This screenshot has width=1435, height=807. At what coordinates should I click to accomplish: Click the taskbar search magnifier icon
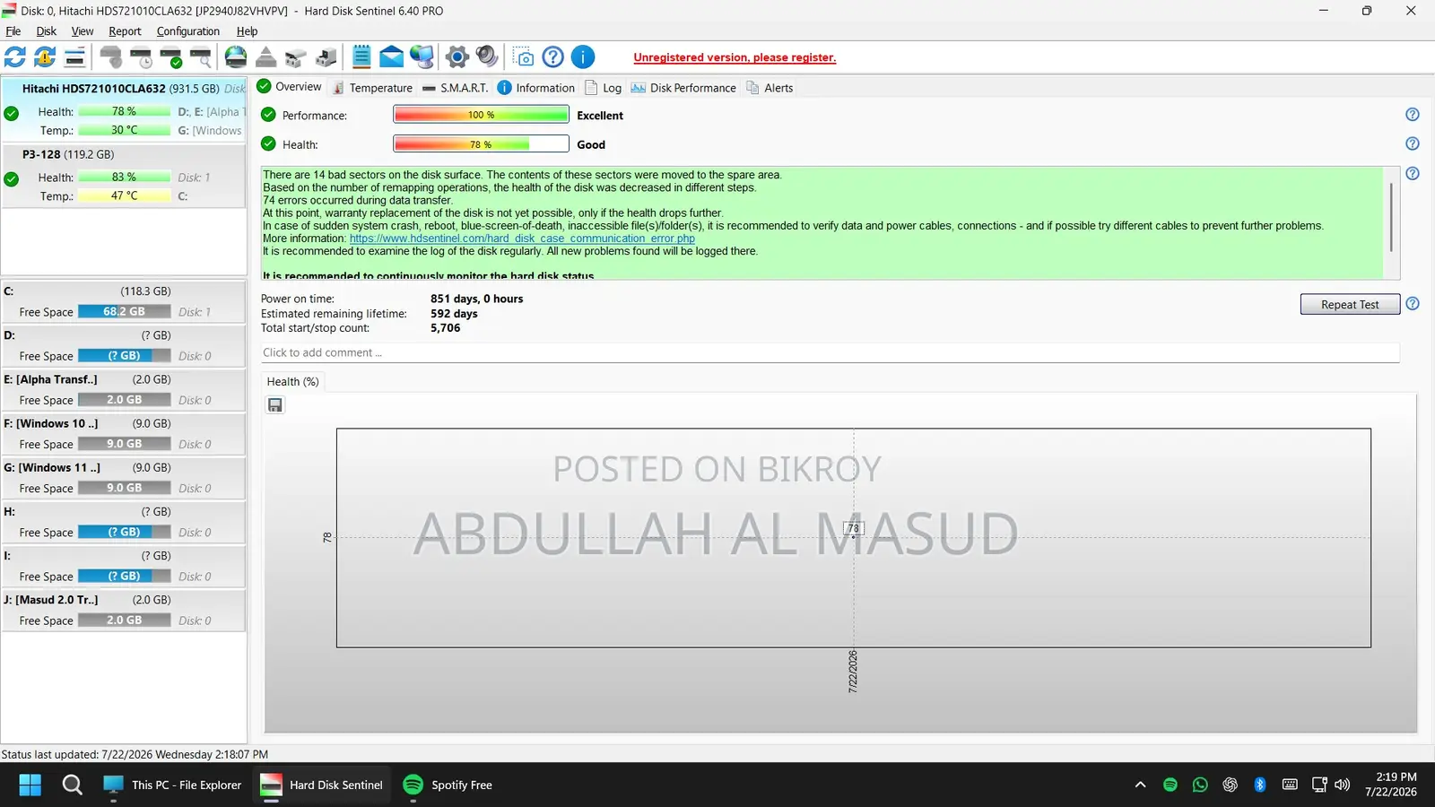point(73,785)
